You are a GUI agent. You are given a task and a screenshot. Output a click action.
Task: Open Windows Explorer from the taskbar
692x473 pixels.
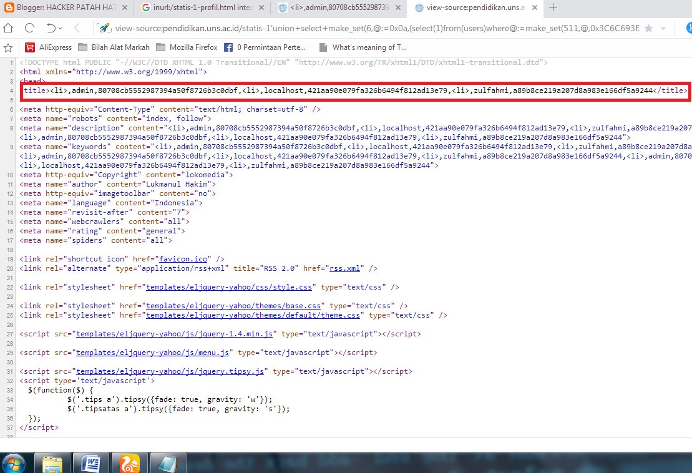pyautogui.click(x=52, y=463)
